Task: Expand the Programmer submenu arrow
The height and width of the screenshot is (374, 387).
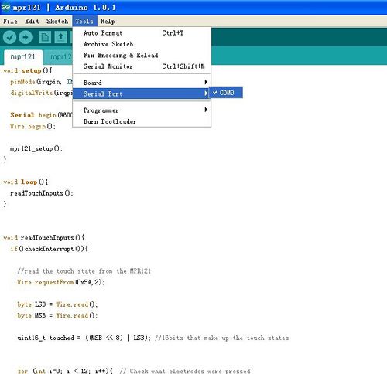Action: tap(206, 110)
